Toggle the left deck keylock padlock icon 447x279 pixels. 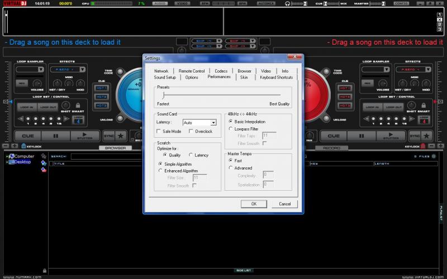(23, 146)
